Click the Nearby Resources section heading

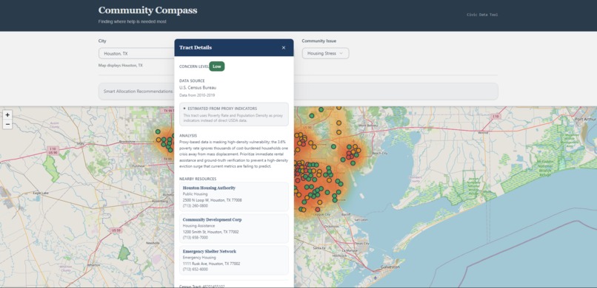coord(198,179)
